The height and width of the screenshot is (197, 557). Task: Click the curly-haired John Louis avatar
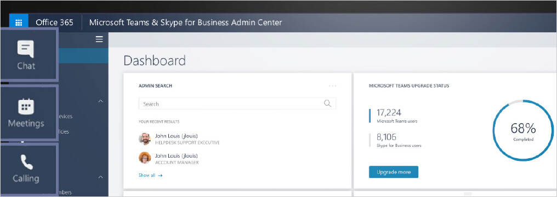point(145,158)
